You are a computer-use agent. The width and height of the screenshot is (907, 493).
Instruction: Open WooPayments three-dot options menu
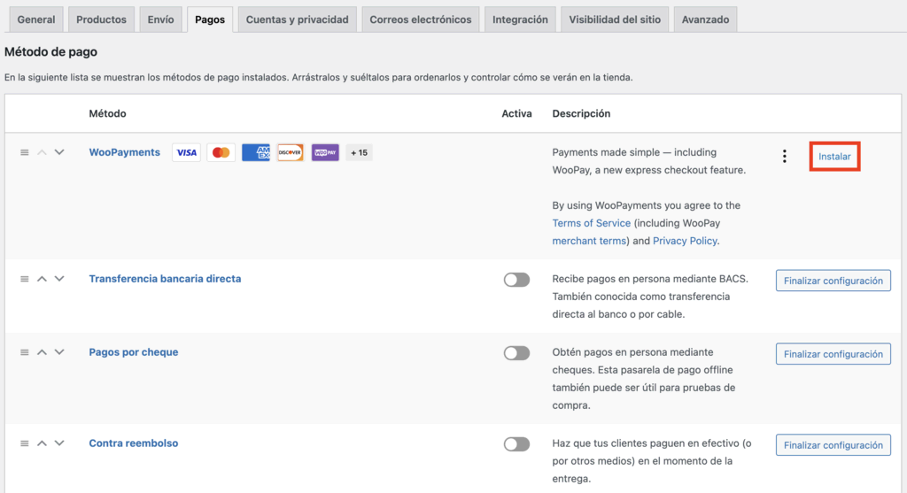coord(784,157)
